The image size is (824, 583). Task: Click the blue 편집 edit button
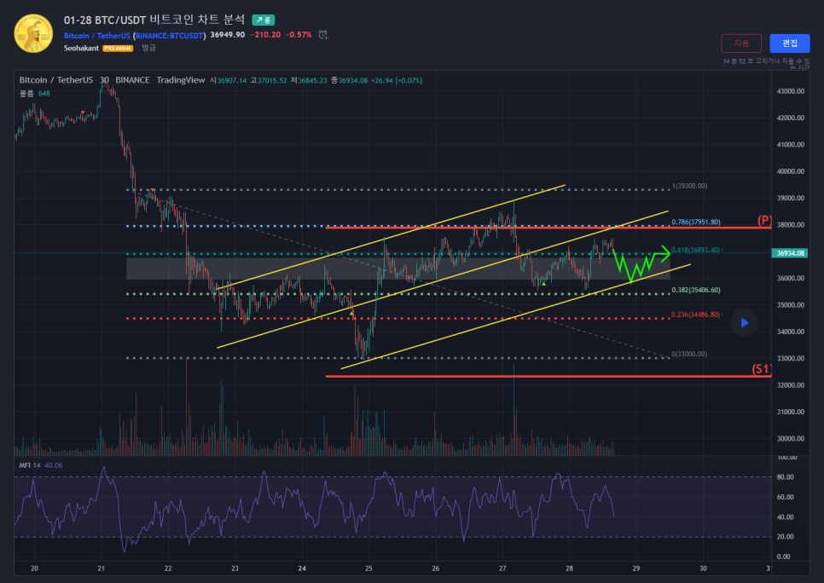(789, 43)
